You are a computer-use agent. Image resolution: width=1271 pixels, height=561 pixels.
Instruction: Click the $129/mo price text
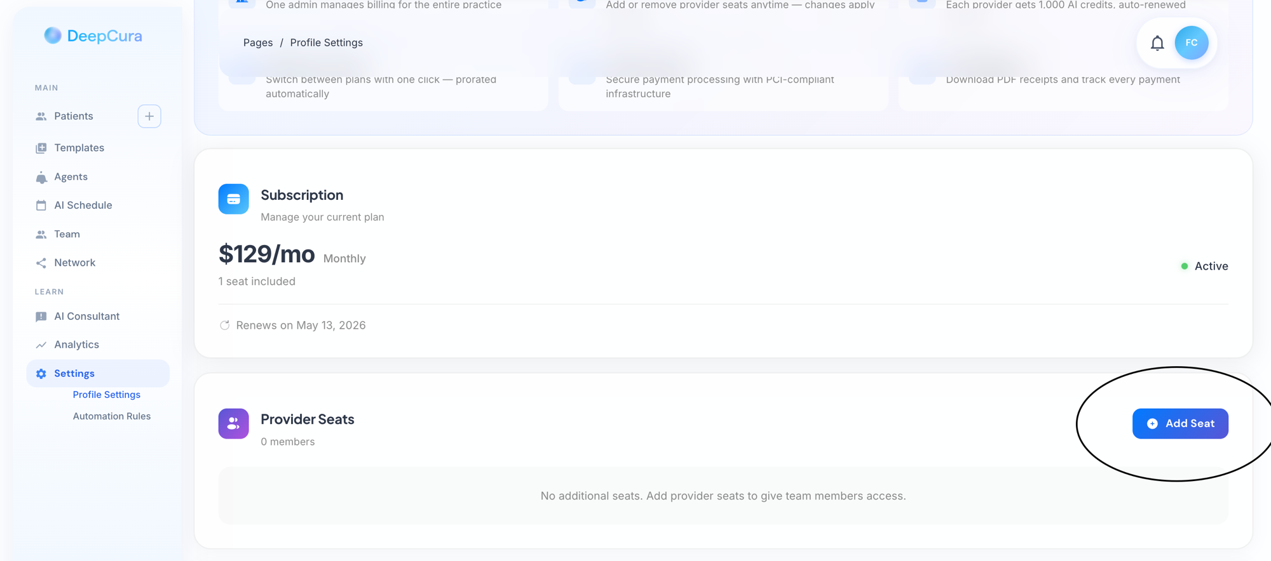(266, 254)
